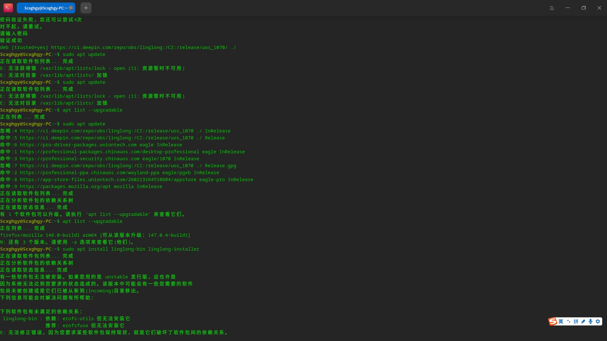607x341 pixels.
Task: Click the "N: 还有 3 个版本" notice line
Action: point(67,242)
